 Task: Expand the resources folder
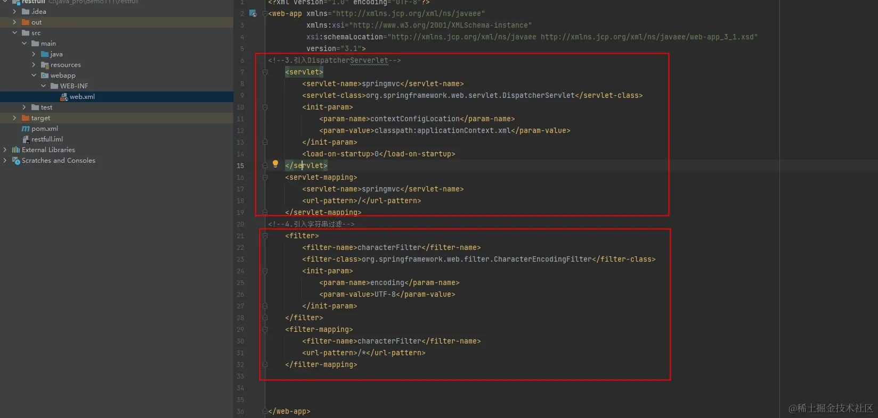point(34,65)
